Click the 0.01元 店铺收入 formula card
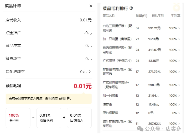The image size is (187, 136). (x=79, y=118)
